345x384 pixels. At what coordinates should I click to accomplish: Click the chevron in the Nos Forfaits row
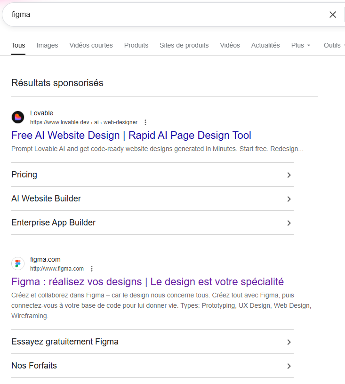[289, 366]
